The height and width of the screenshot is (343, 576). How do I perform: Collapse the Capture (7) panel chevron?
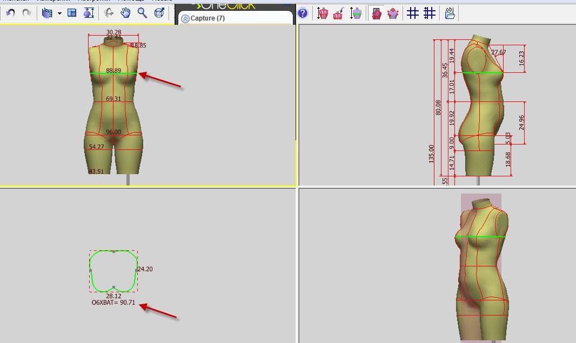tap(185, 19)
